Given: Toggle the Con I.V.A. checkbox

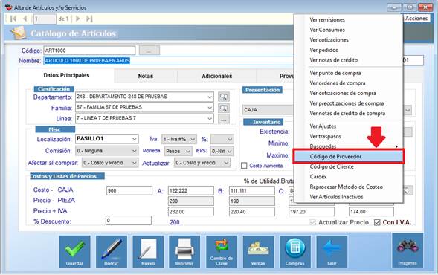Looking at the screenshot, I should pos(377,222).
